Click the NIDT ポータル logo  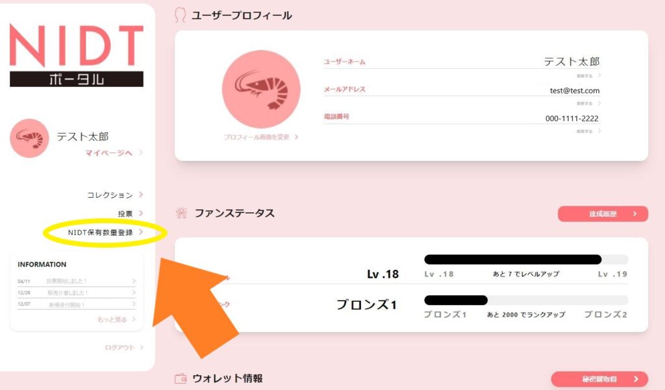click(77, 55)
